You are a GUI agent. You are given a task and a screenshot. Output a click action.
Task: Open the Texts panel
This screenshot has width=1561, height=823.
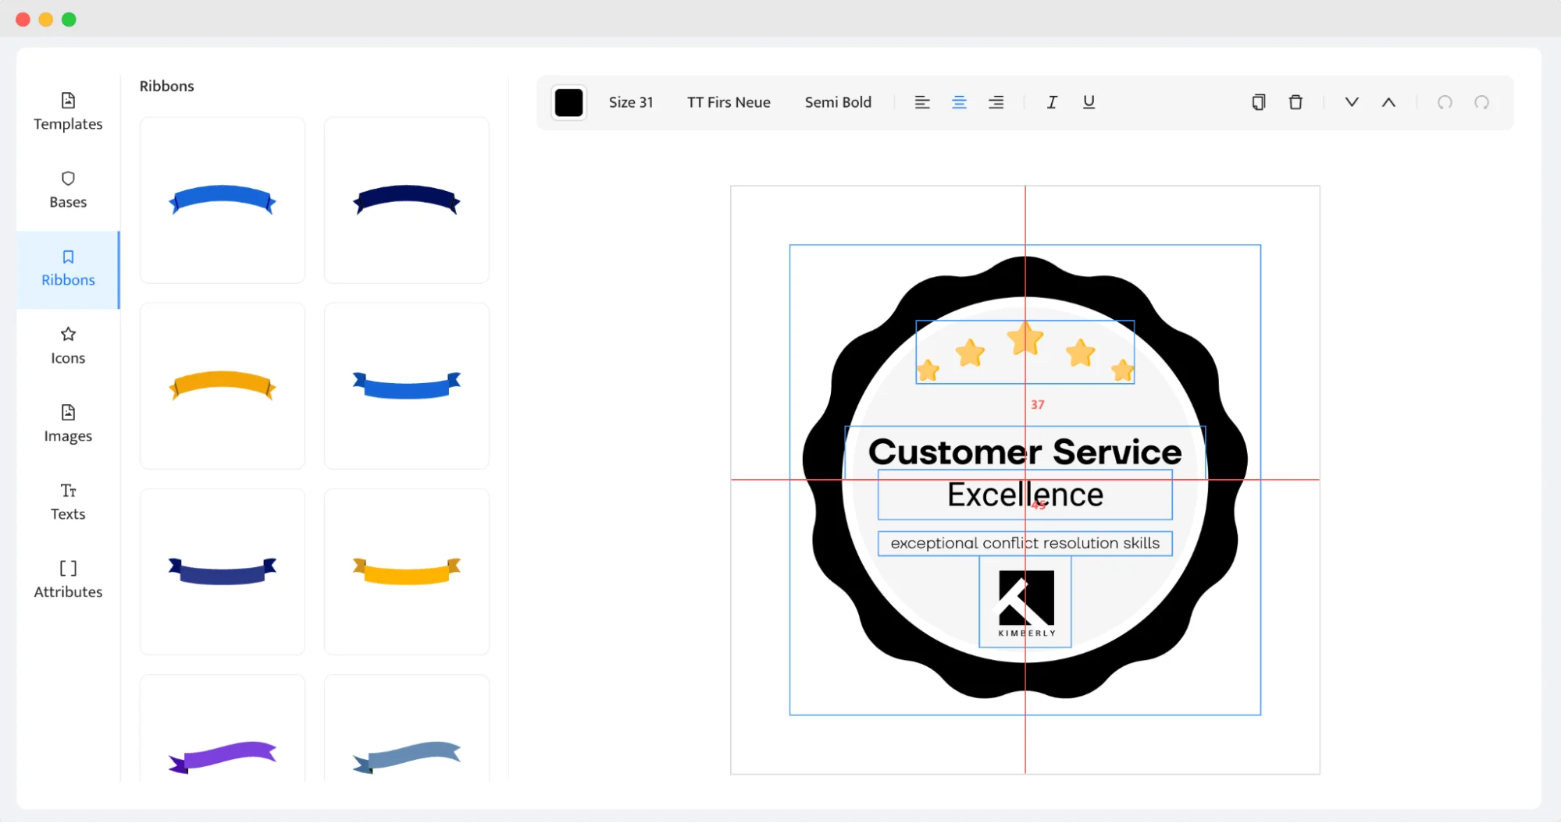click(68, 502)
